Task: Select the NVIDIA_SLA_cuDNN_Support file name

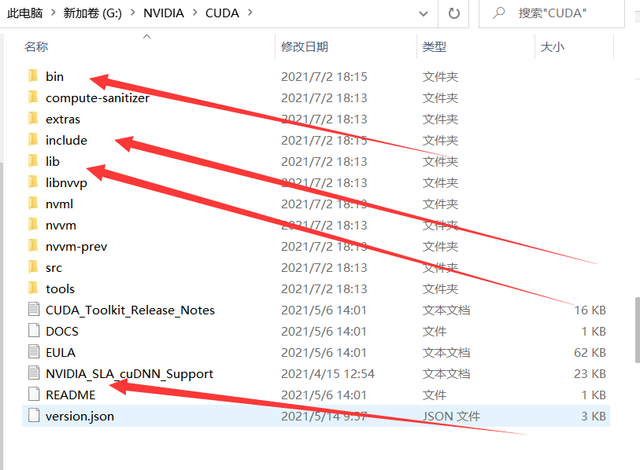Action: 129,374
